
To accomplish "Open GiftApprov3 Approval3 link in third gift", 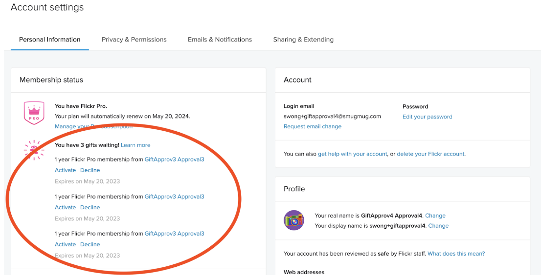I will [174, 234].
